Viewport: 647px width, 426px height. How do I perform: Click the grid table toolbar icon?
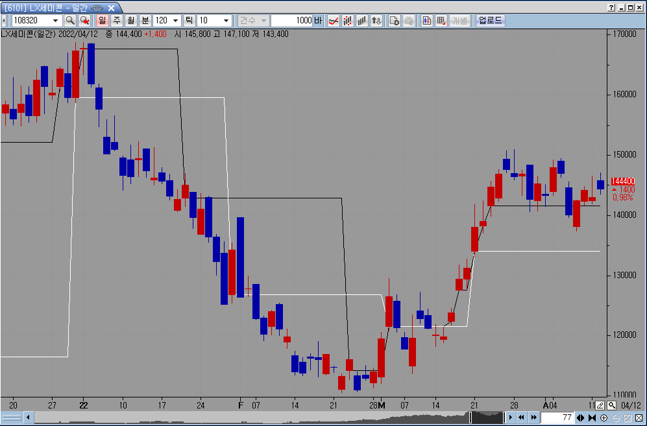point(441,20)
